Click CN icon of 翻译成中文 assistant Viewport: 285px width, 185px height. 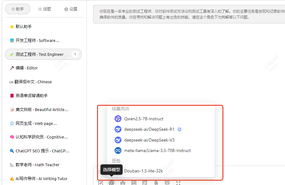[x=11, y=82]
